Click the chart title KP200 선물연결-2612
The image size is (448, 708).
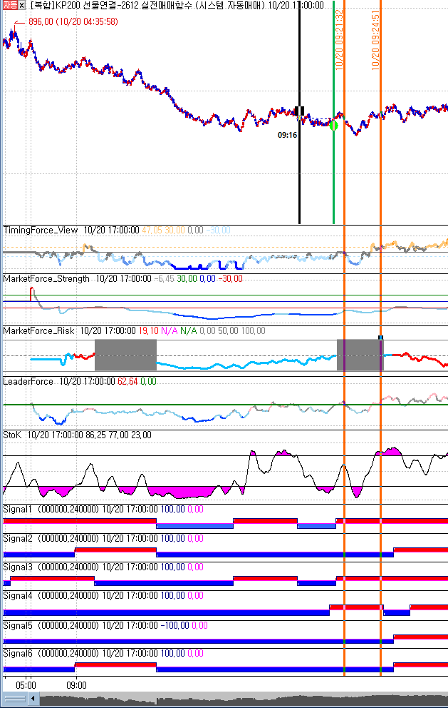[x=99, y=6]
